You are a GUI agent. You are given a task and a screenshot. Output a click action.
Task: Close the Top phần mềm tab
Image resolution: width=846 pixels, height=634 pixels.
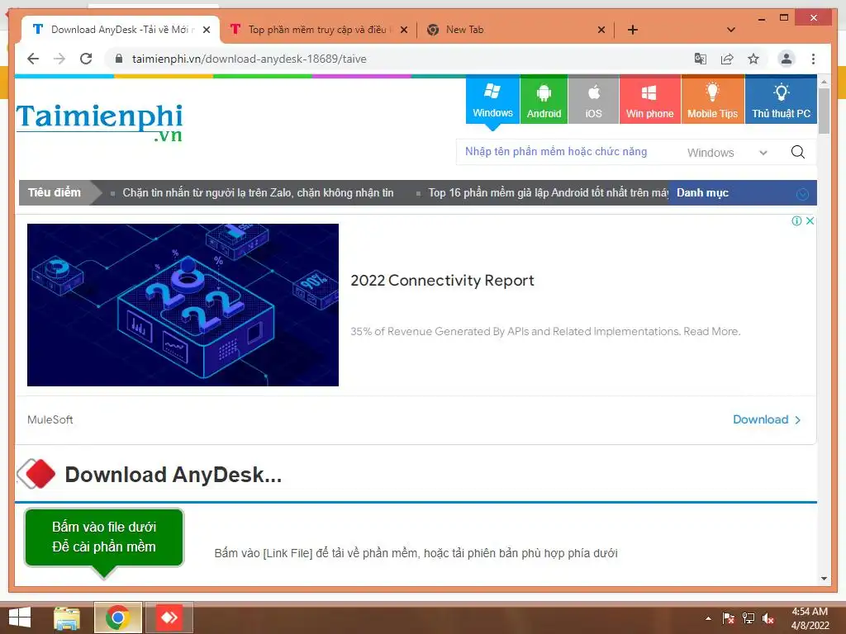coord(403,30)
